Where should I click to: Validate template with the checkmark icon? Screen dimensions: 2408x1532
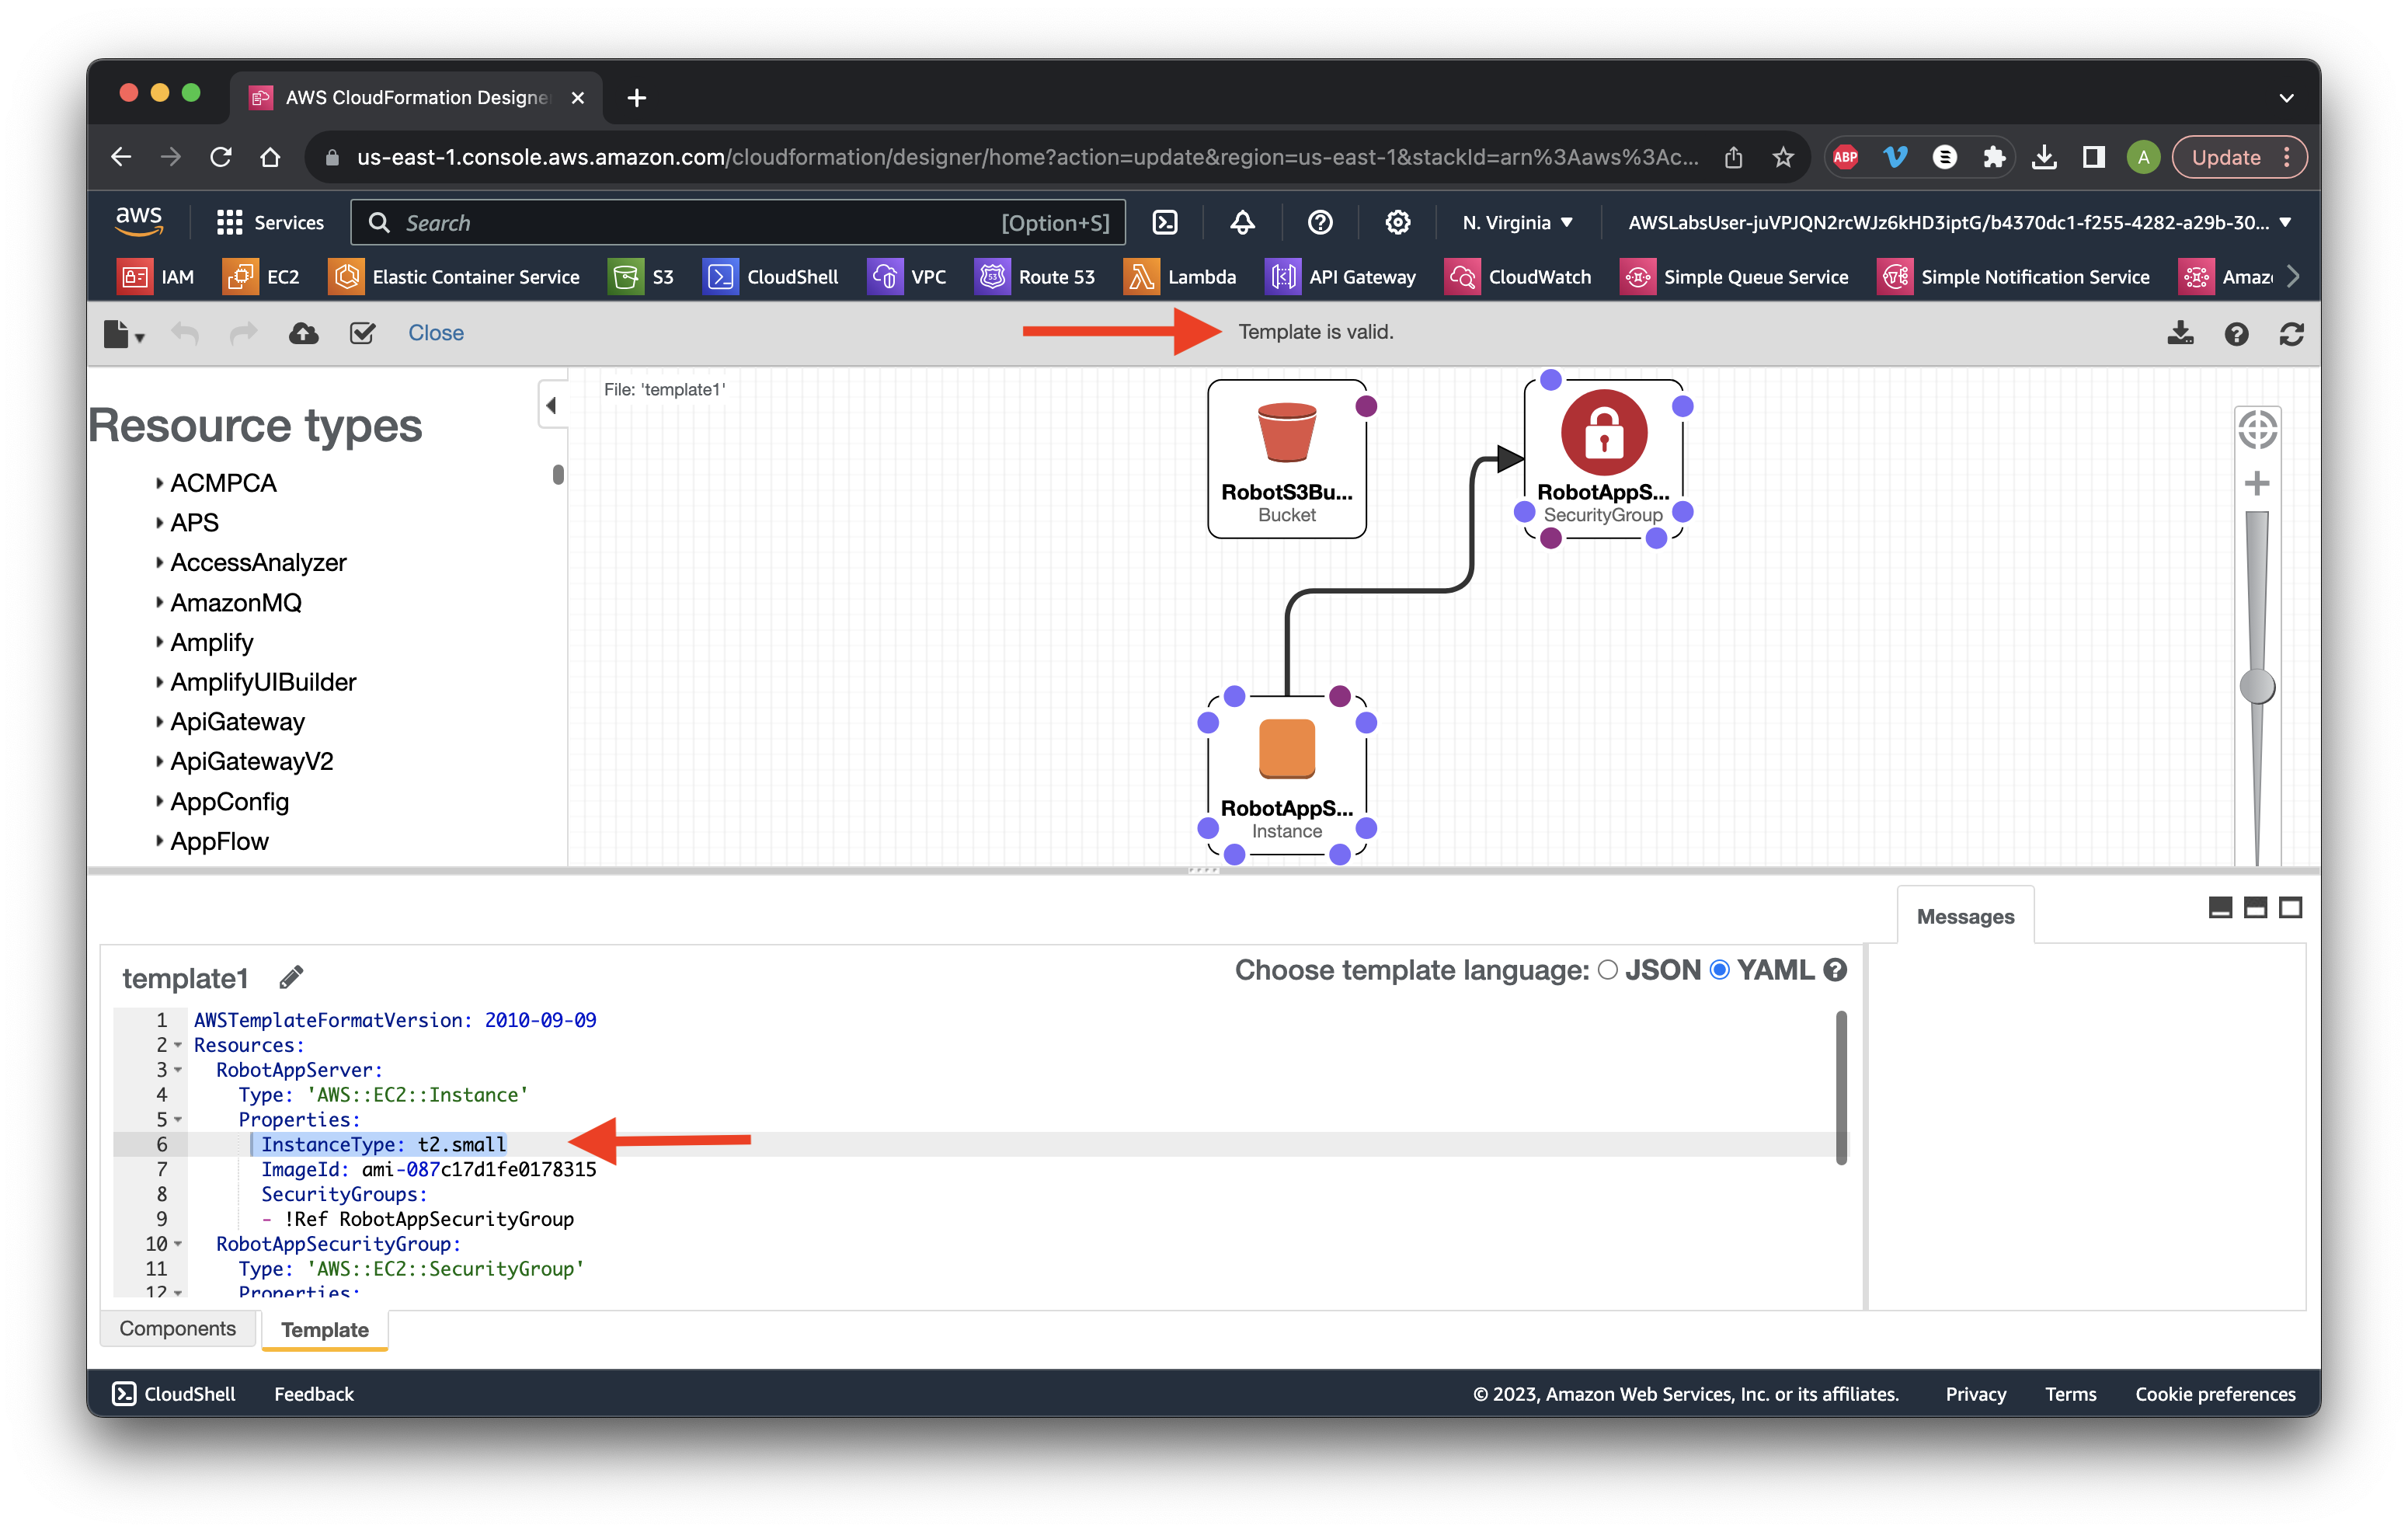tap(362, 333)
